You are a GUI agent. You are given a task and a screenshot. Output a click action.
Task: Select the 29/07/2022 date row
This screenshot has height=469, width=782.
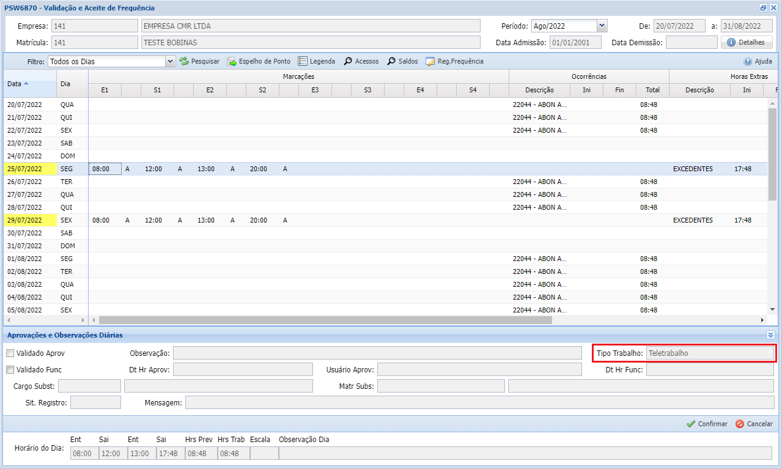point(30,220)
